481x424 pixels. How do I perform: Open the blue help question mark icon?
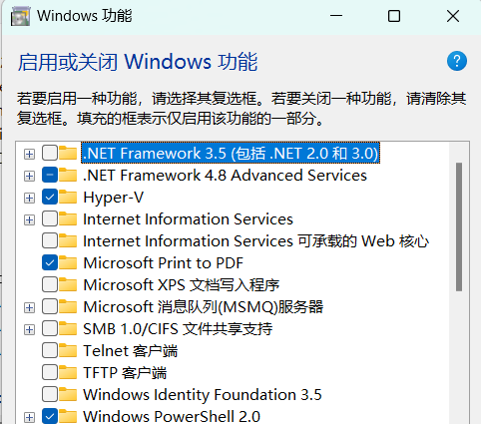(457, 61)
